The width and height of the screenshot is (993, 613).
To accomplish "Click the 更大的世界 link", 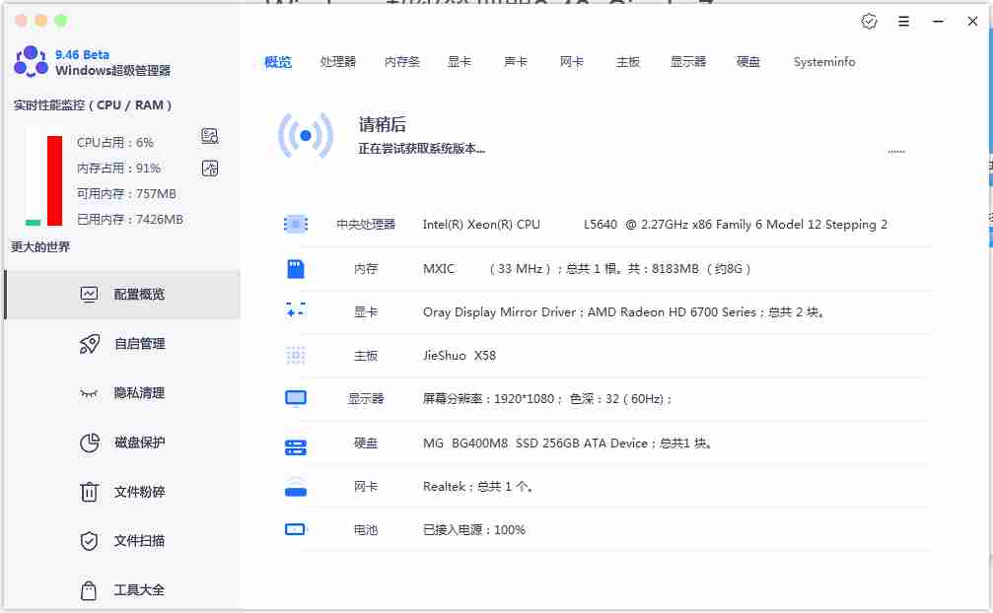I will pyautogui.click(x=40, y=246).
